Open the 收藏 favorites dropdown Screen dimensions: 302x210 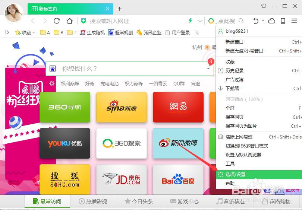[25, 32]
